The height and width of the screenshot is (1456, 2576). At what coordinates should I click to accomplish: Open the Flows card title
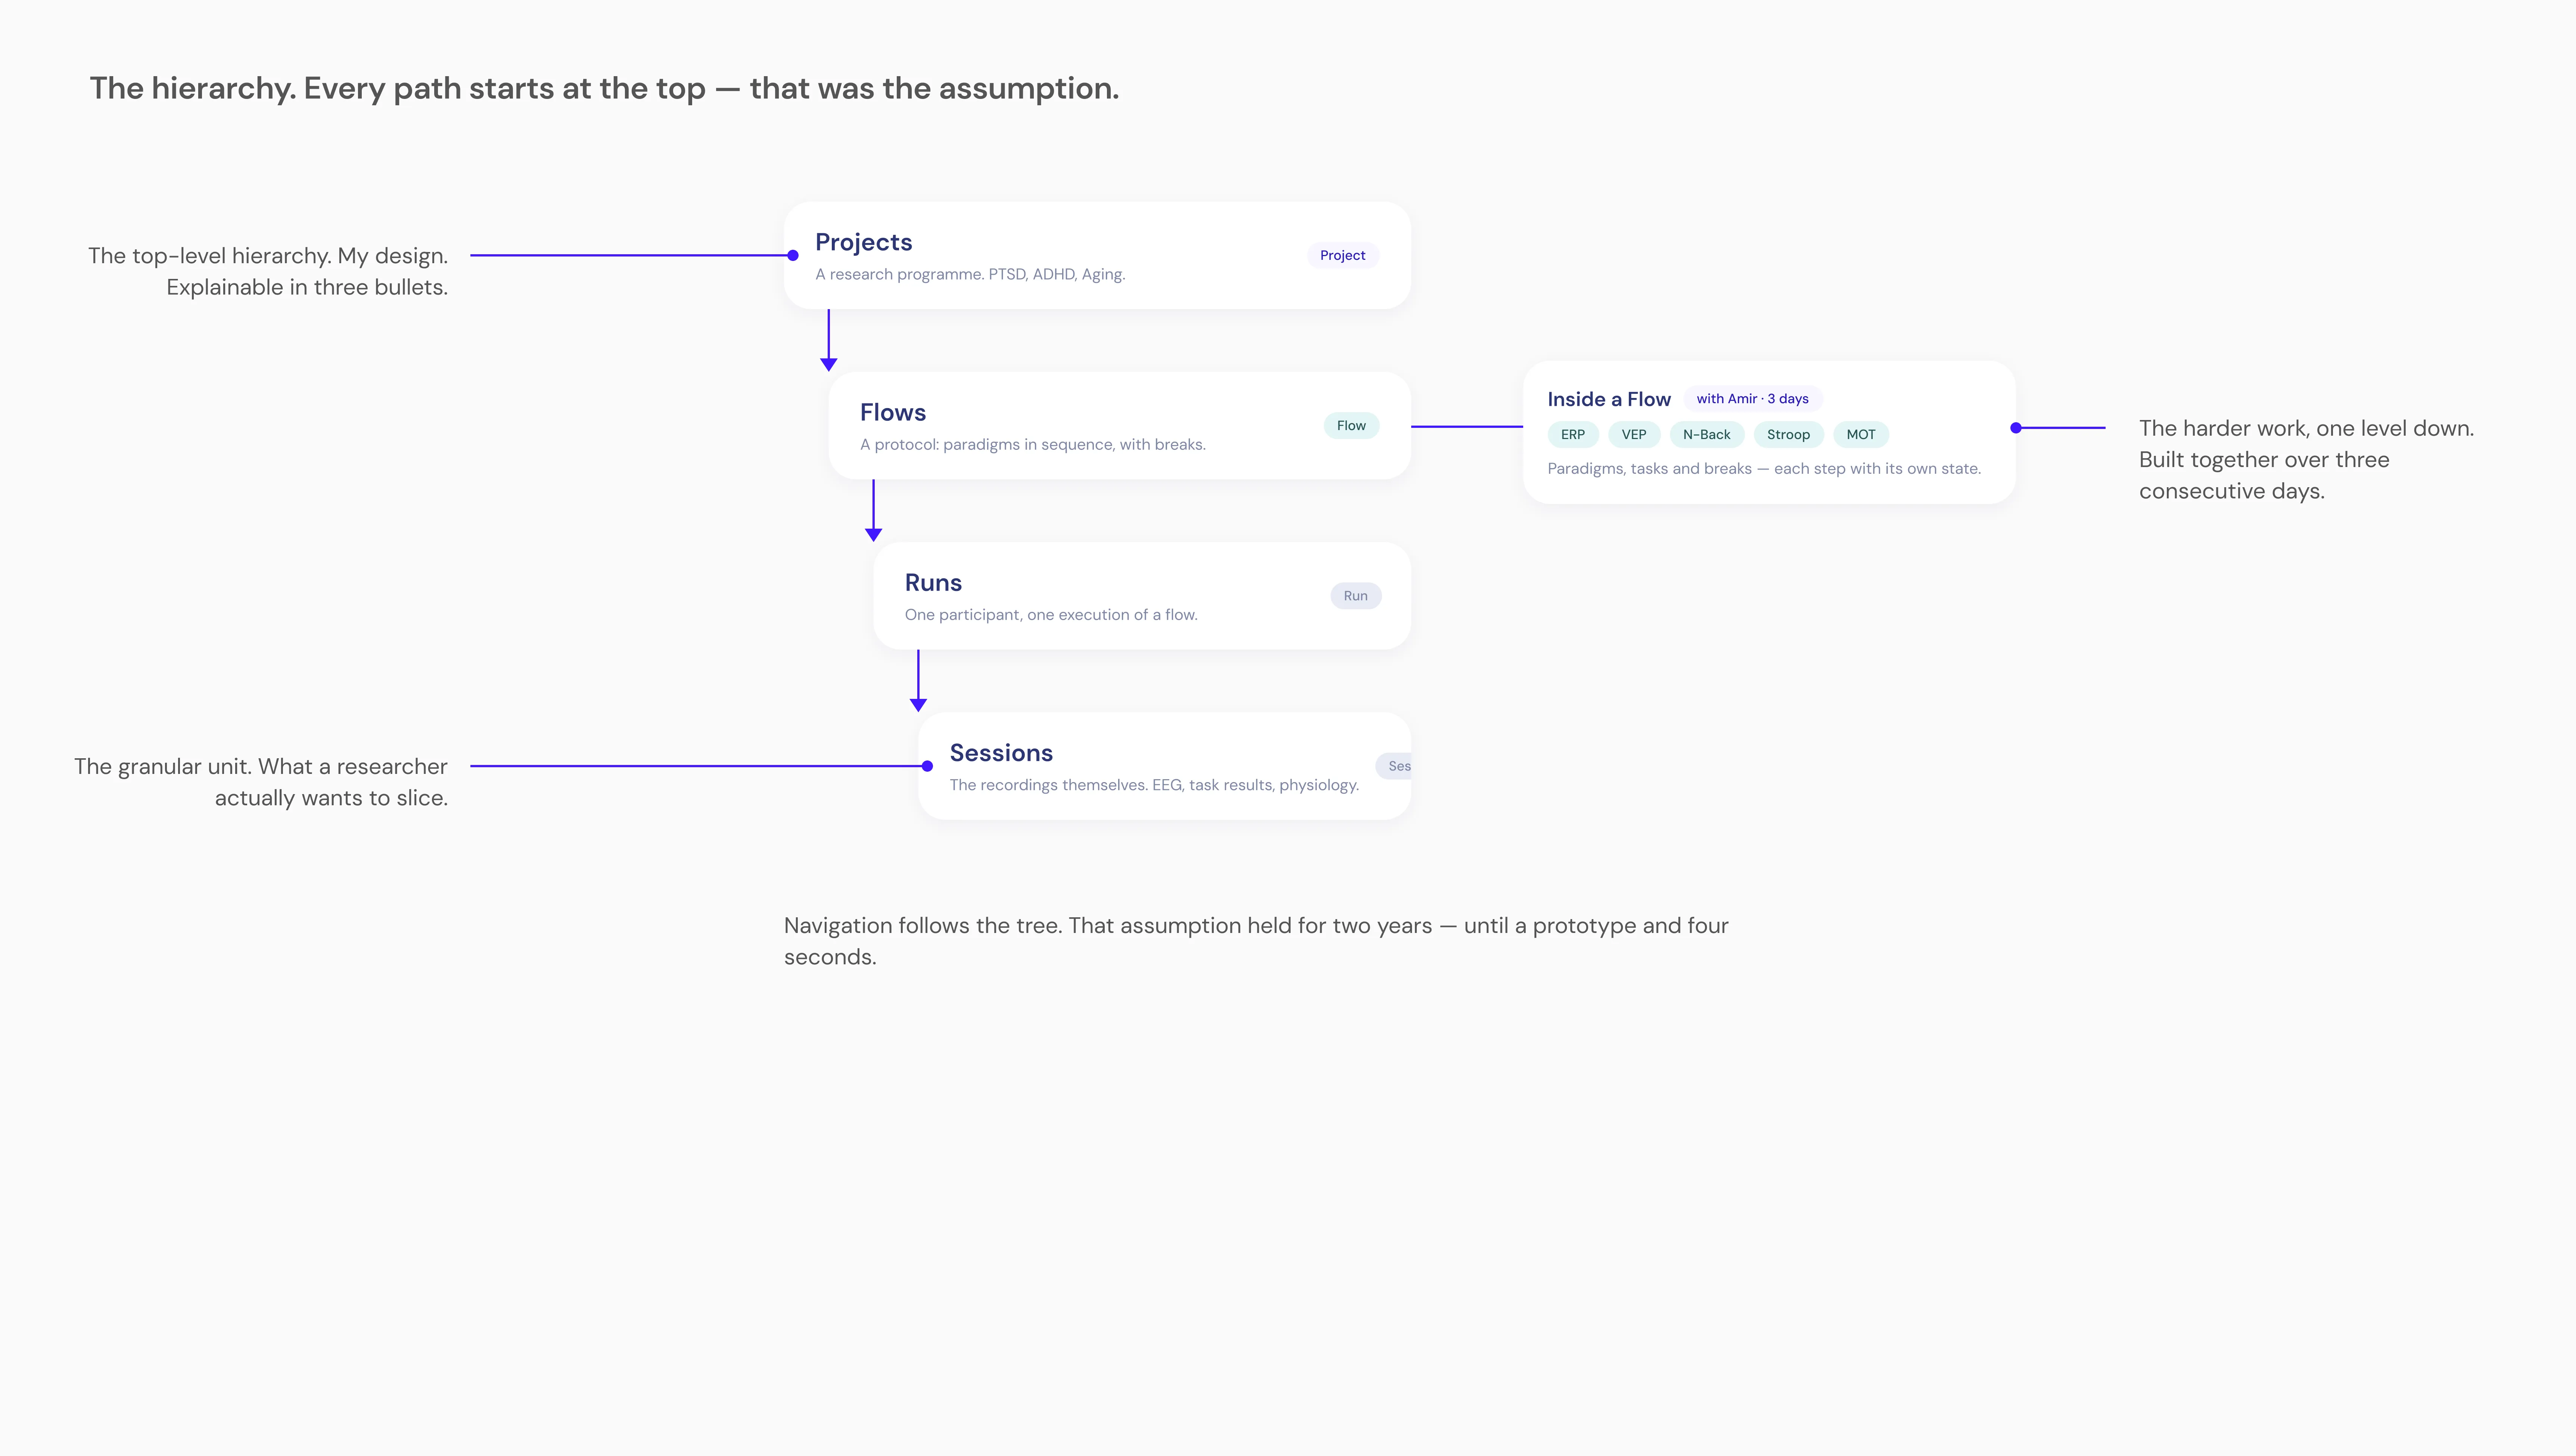(x=892, y=412)
